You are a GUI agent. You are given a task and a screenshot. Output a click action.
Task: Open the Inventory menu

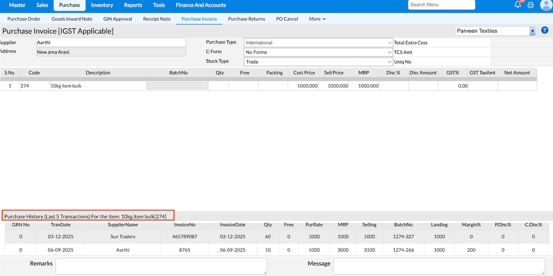102,5
